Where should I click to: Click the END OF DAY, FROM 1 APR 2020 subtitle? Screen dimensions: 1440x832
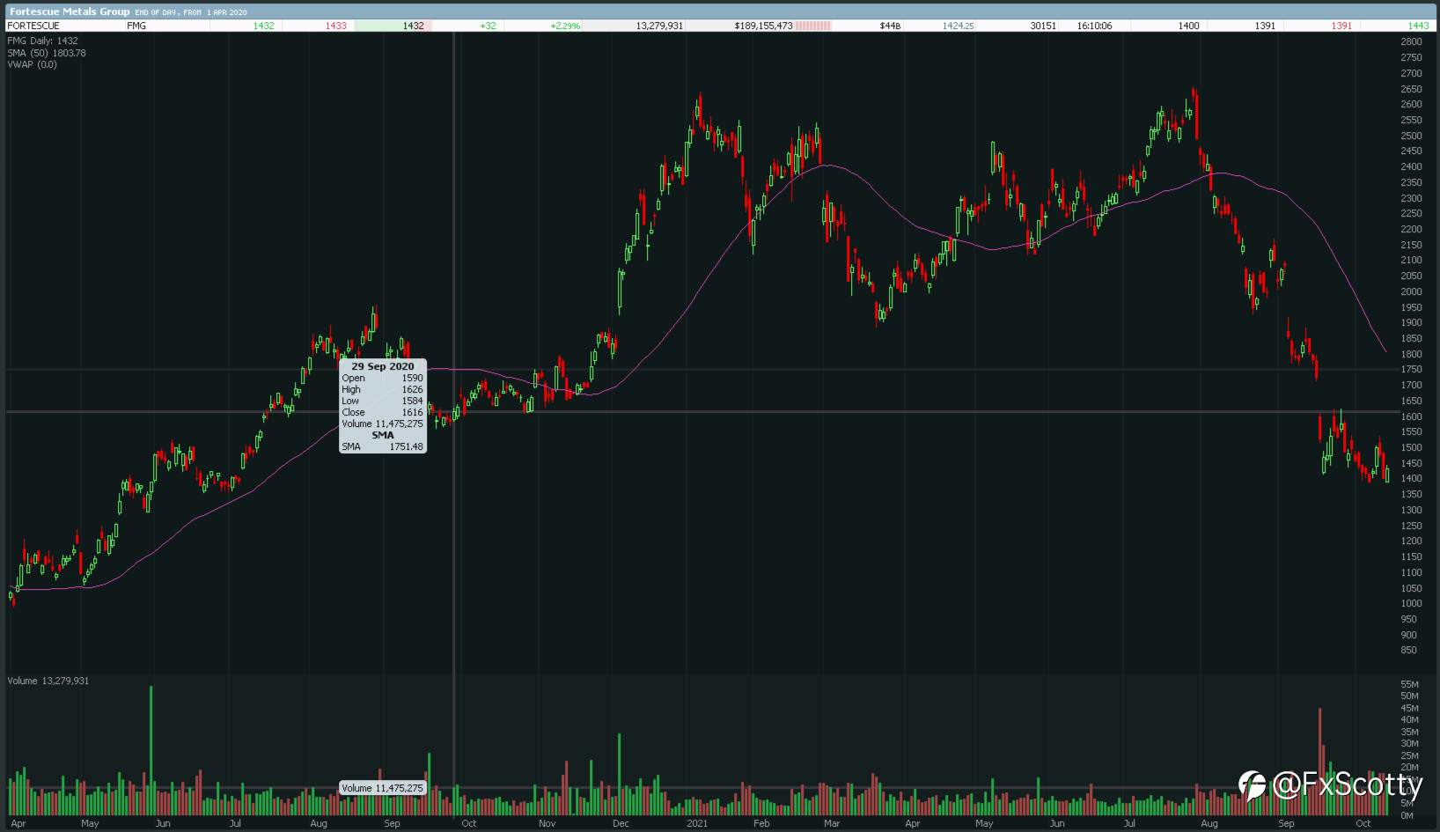(x=191, y=12)
